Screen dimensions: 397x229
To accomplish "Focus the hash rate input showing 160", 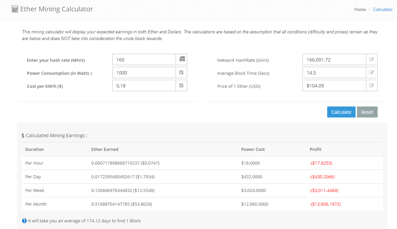I will pos(144,59).
